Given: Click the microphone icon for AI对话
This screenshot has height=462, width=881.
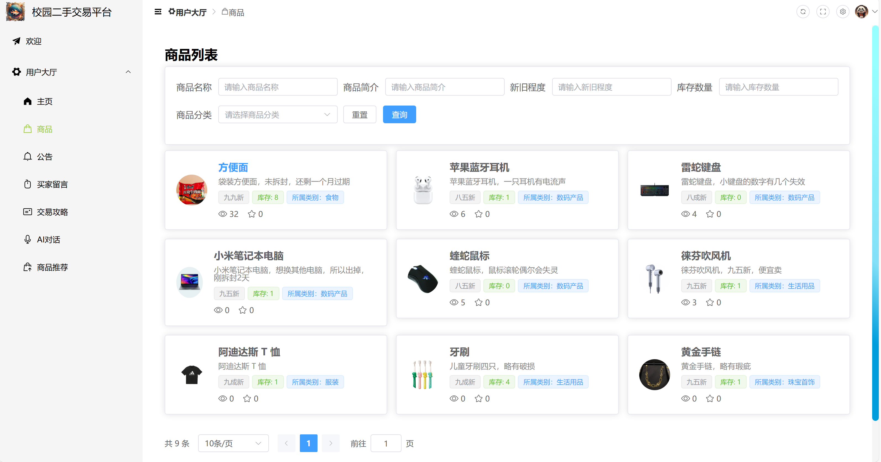Looking at the screenshot, I should click(27, 239).
